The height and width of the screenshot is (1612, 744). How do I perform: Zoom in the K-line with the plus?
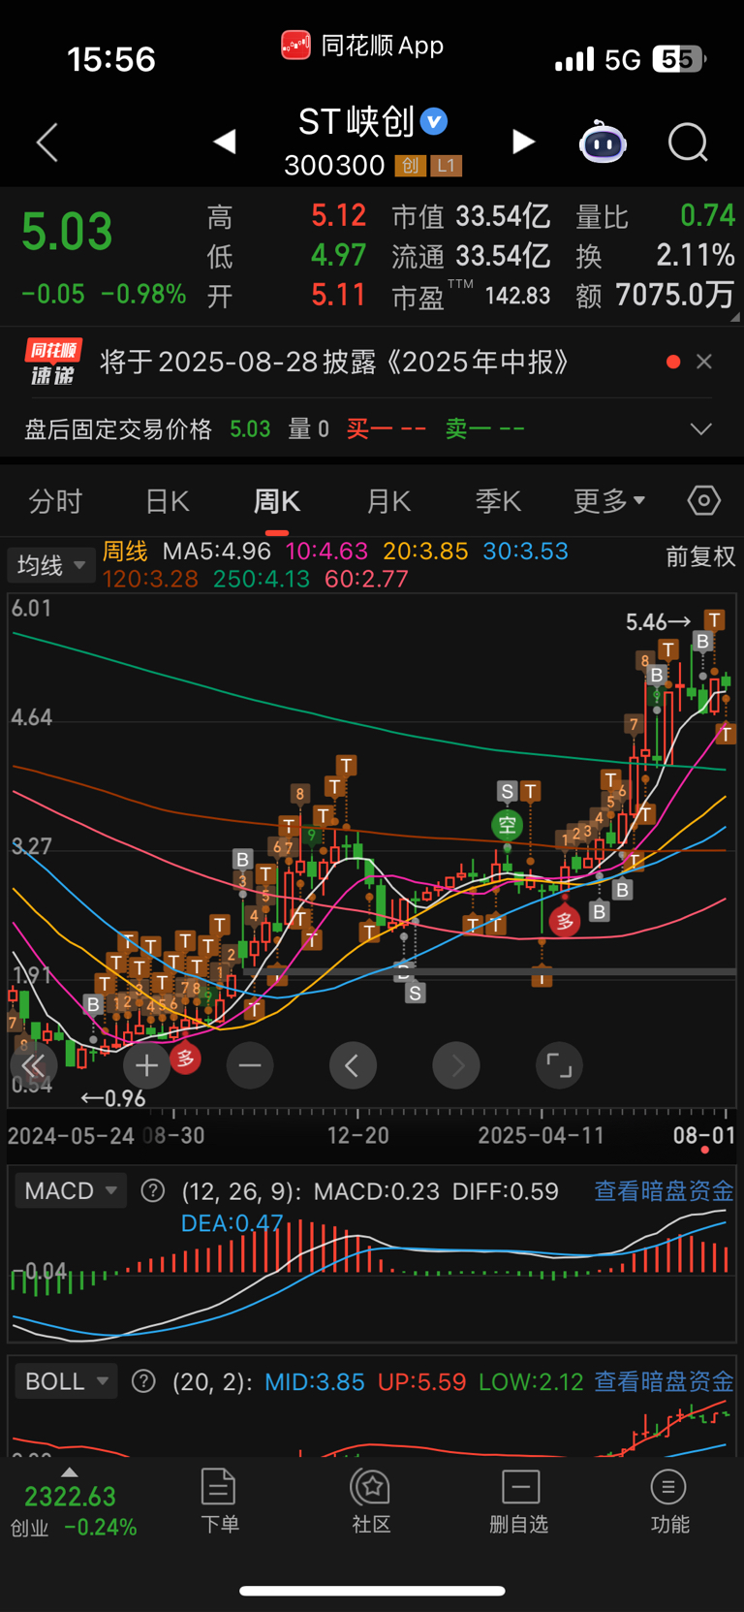pyautogui.click(x=146, y=1066)
